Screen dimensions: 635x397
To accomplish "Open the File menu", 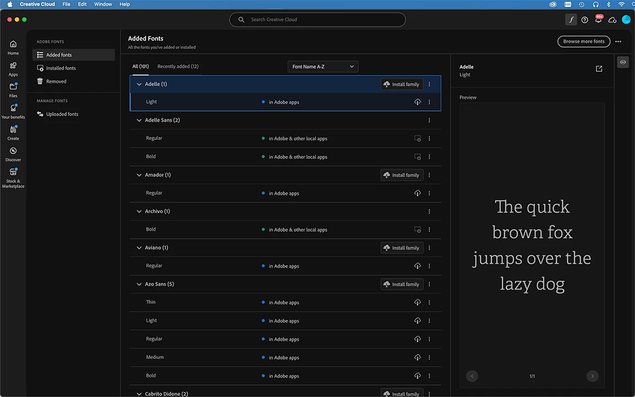I will coord(66,4).
